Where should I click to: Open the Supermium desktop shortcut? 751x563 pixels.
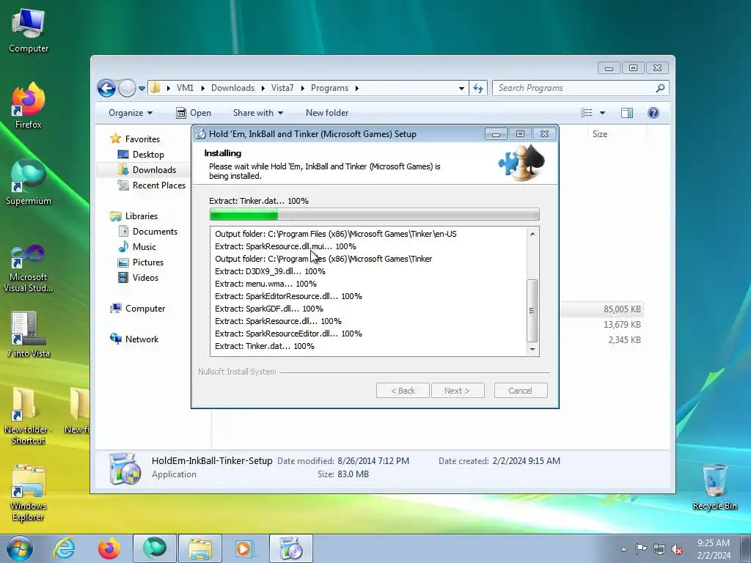(x=29, y=182)
